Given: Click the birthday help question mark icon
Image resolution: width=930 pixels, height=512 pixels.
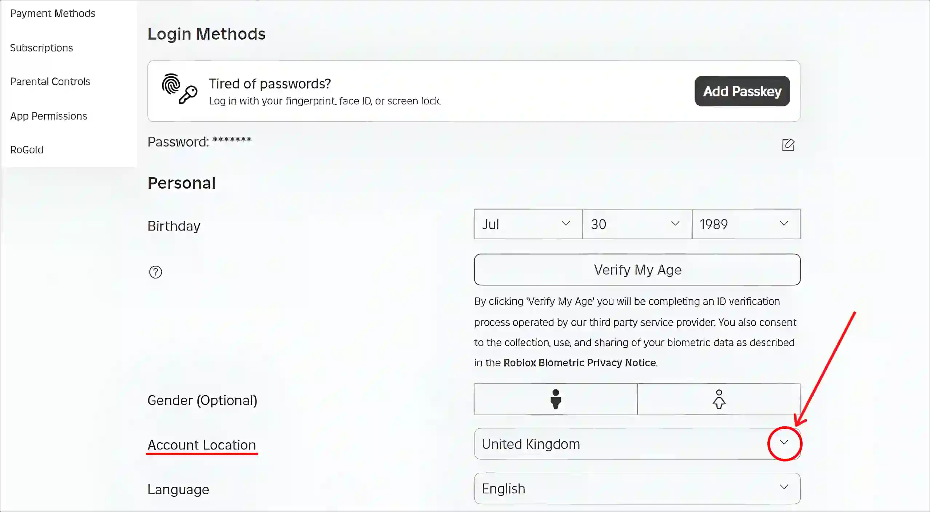Looking at the screenshot, I should (x=156, y=272).
